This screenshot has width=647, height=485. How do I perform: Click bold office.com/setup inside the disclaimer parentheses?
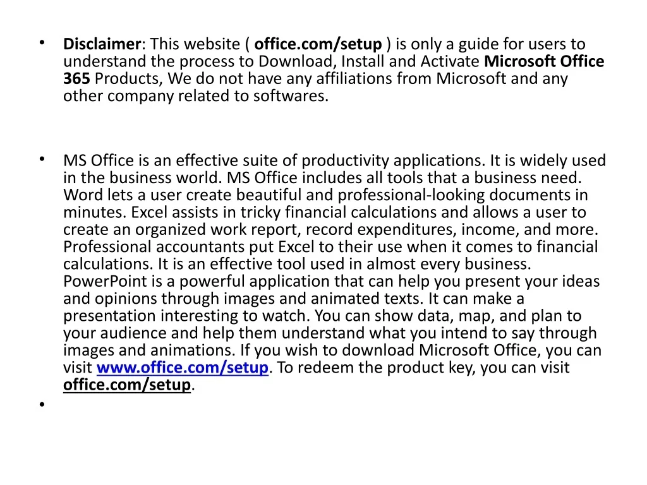318,44
